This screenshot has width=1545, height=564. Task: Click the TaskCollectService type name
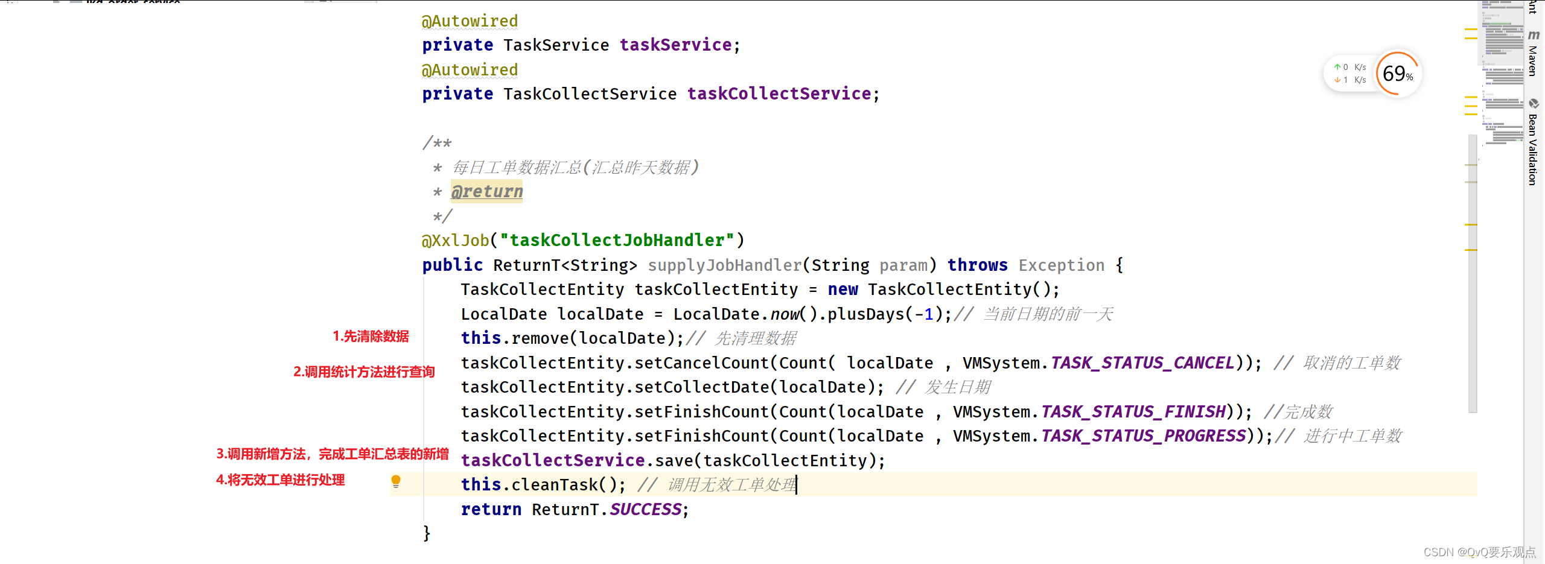pyautogui.click(x=590, y=94)
